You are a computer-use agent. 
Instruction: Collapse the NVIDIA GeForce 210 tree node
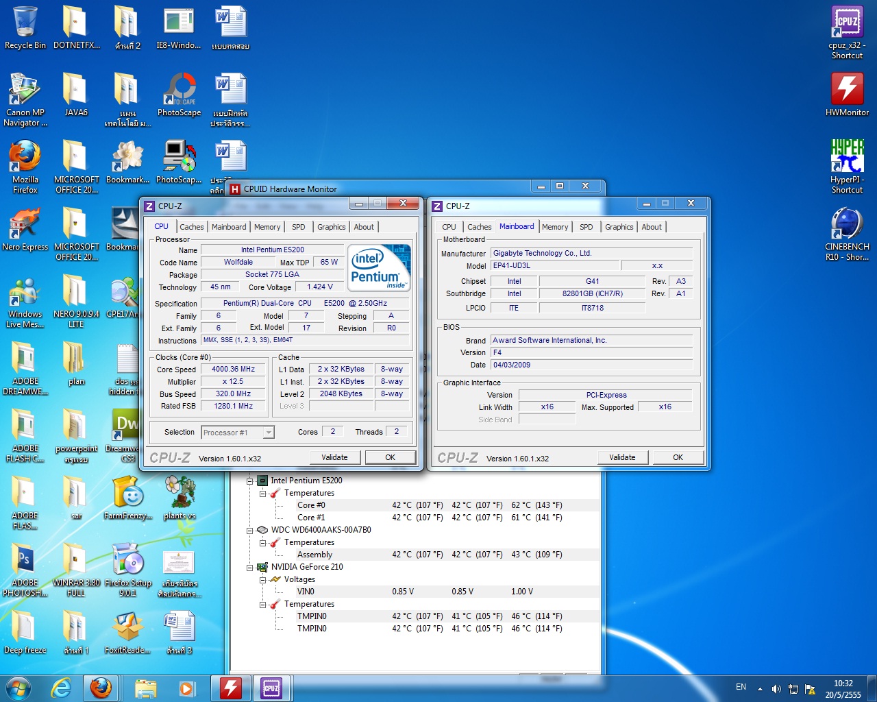(250, 568)
